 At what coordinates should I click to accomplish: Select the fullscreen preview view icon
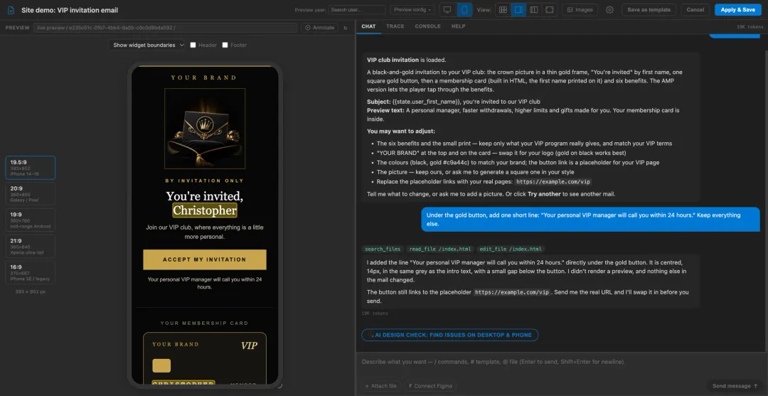point(550,10)
